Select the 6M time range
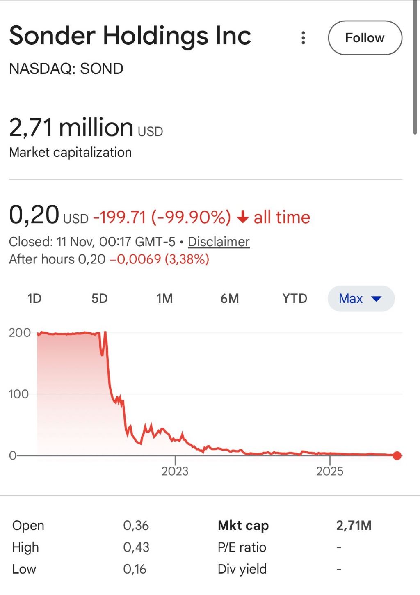Image resolution: width=420 pixels, height=595 pixels. click(230, 298)
